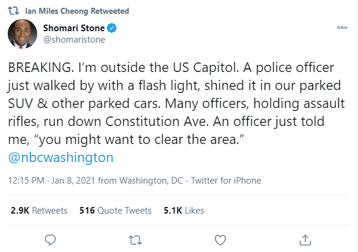Retweet using the bottom retweet icon
This screenshot has height=252, width=358.
click(x=135, y=241)
